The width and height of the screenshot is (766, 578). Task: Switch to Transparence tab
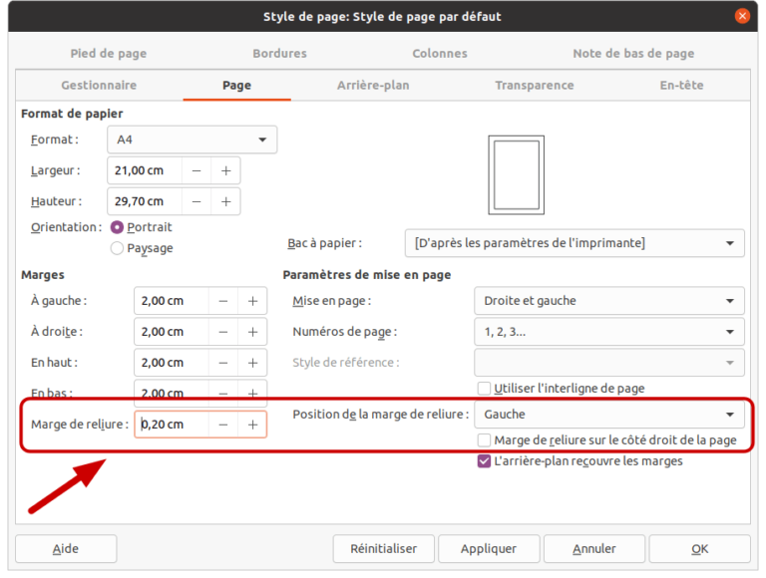[535, 86]
